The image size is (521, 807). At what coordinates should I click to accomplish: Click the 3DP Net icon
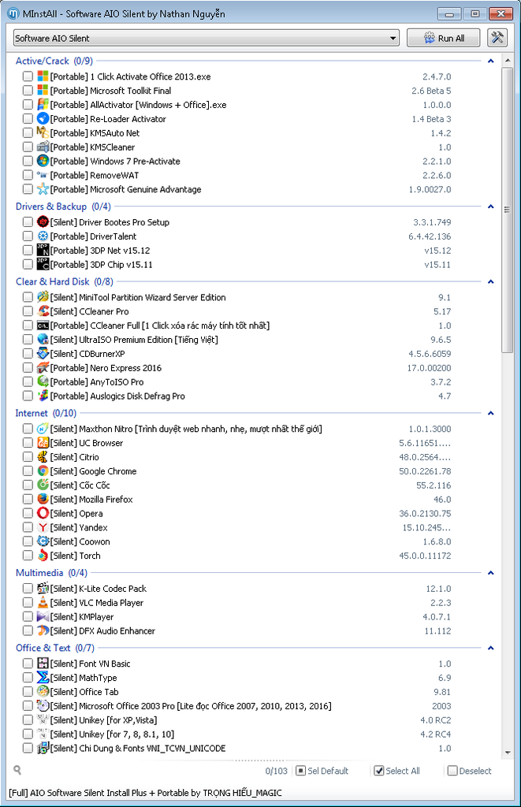pos(43,251)
